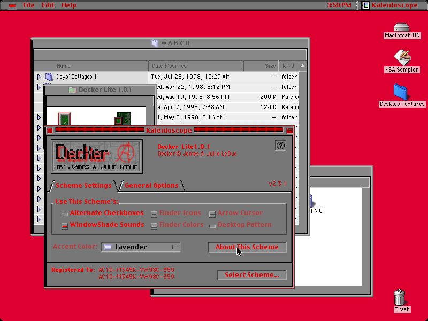Screen dimensions: 428x321
Task: Select the KSA Sampler document icon
Action: pos(402,58)
